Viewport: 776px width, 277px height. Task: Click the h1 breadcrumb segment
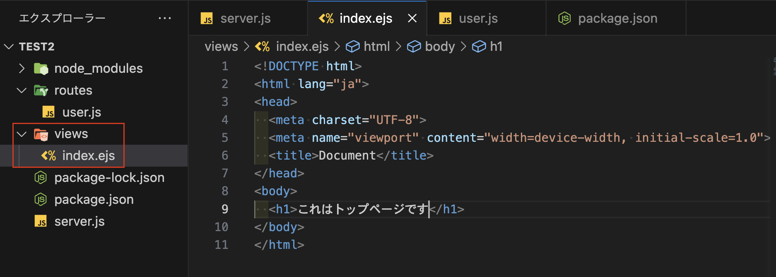point(496,46)
